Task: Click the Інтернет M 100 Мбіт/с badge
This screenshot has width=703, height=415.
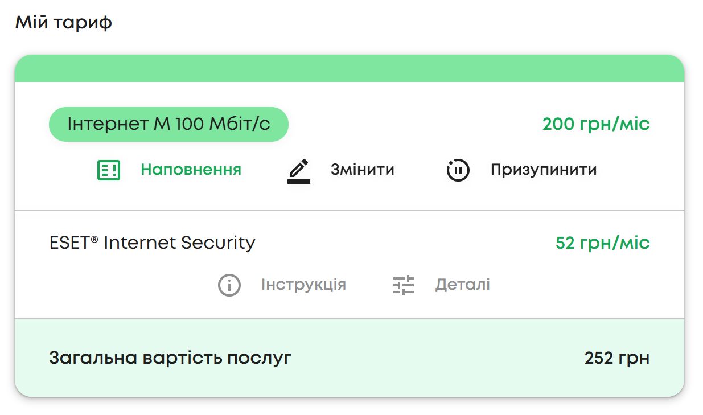Action: point(168,124)
